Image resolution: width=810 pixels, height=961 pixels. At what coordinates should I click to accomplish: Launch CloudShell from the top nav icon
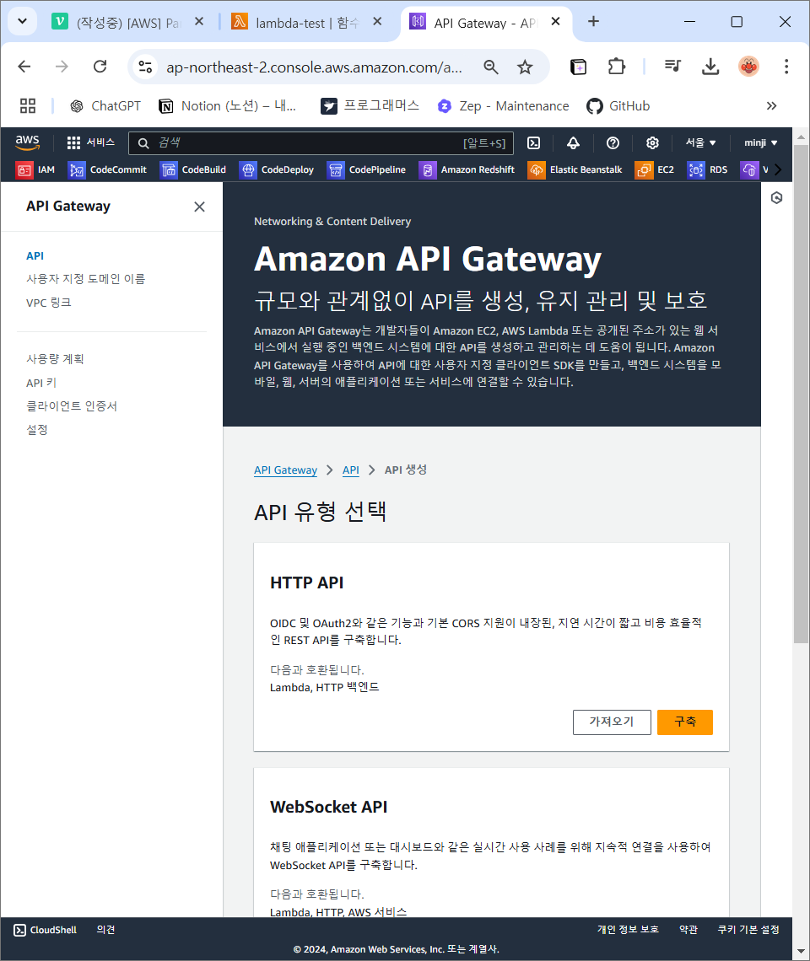(534, 142)
